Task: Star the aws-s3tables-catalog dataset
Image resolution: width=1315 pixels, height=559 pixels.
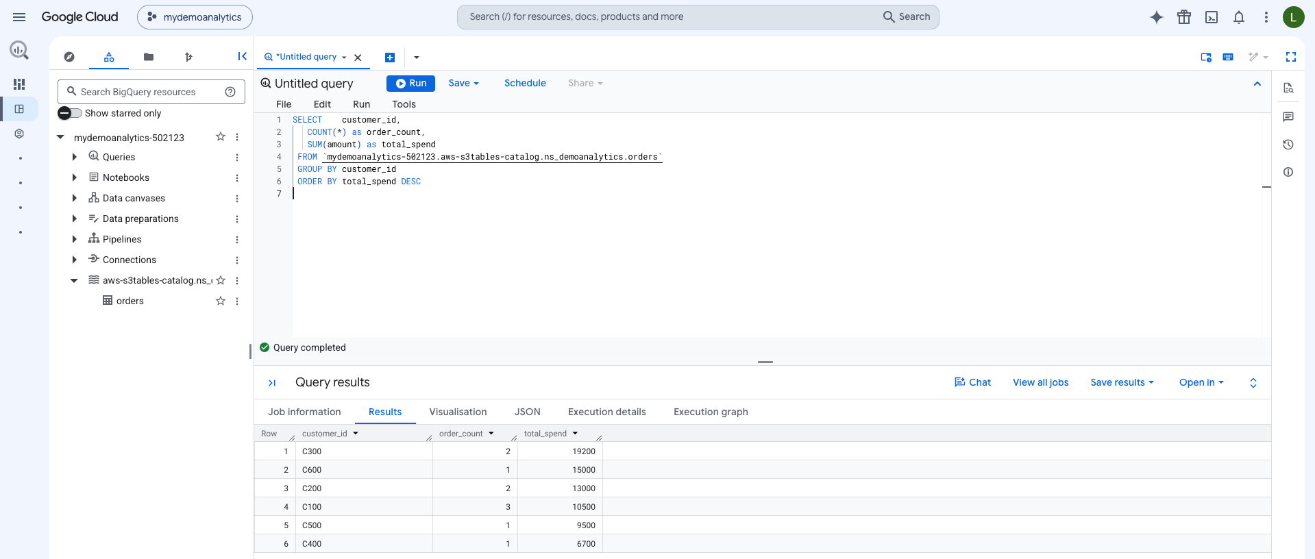Action: click(x=221, y=280)
